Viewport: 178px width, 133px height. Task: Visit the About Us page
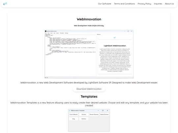pos(169,4)
